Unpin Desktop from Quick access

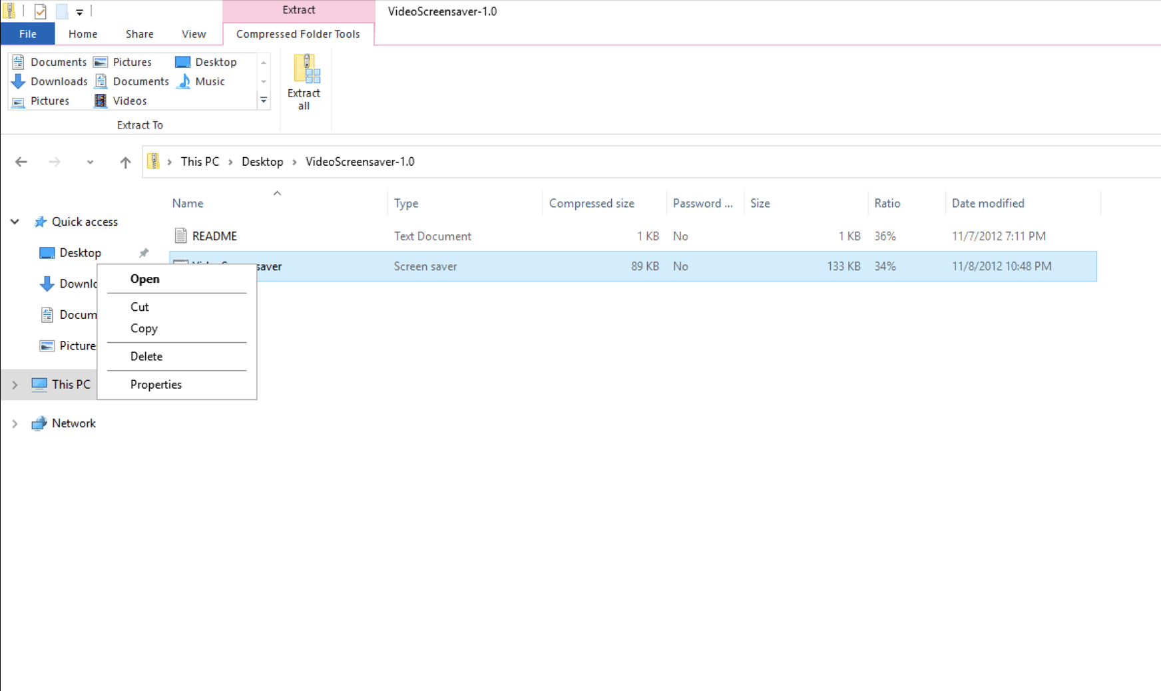coord(144,252)
